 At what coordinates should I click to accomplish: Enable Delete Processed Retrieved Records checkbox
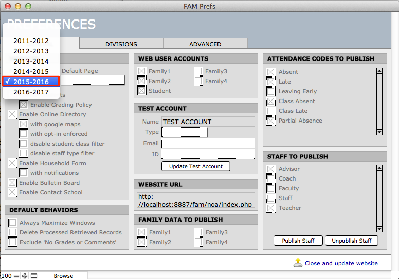point(13,232)
